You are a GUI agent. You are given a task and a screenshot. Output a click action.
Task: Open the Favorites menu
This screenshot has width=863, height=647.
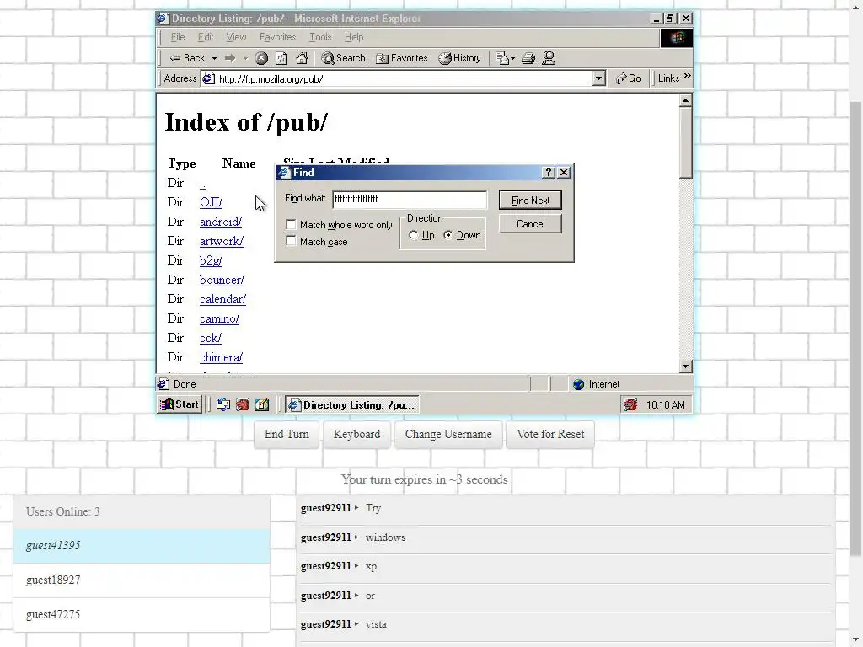(x=277, y=37)
